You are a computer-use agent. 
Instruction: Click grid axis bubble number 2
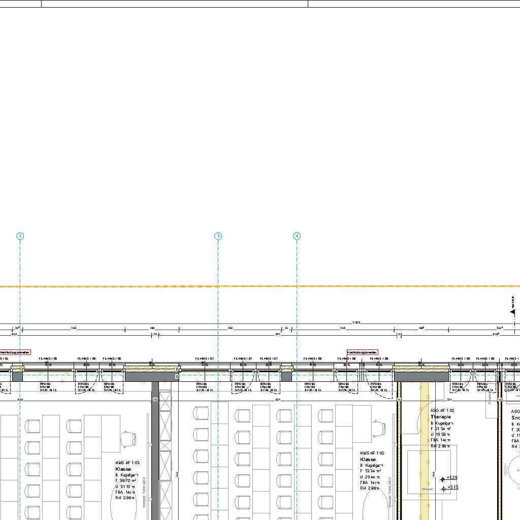click(20, 236)
